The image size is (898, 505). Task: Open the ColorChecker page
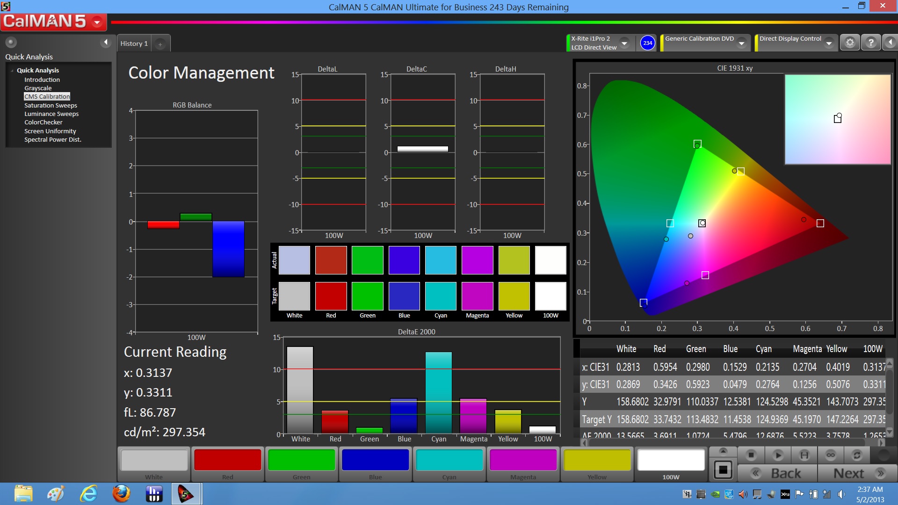(43, 122)
